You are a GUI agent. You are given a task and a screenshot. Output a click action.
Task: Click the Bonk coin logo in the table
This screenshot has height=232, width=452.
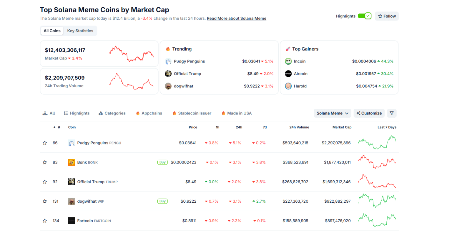tap(71, 162)
